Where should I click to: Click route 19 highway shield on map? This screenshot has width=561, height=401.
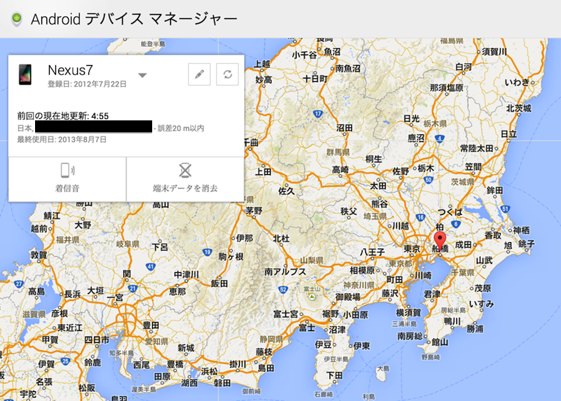click(x=208, y=252)
